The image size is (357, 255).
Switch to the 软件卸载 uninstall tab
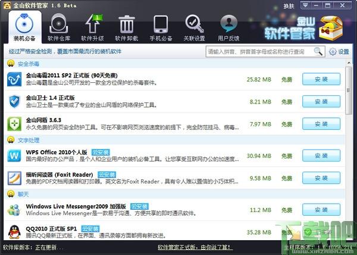click(x=126, y=28)
